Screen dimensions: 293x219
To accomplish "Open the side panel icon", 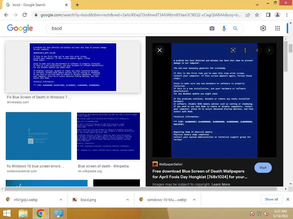I will 268,15.
